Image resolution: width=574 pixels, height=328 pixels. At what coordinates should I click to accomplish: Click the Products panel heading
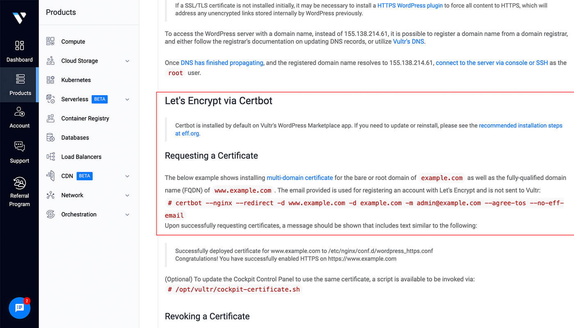[61, 12]
